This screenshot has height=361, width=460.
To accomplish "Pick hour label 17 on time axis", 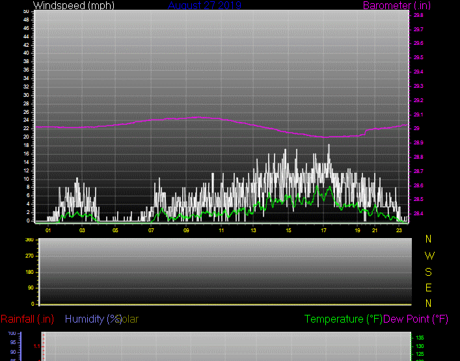I will tap(323, 230).
